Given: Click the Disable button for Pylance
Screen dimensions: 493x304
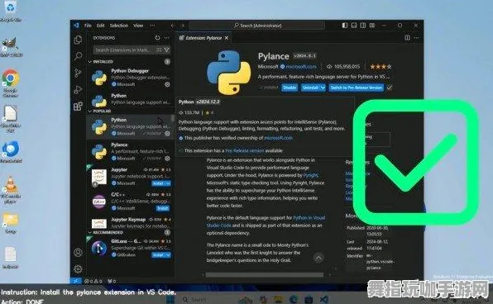Looking at the screenshot, I should pyautogui.click(x=290, y=88).
